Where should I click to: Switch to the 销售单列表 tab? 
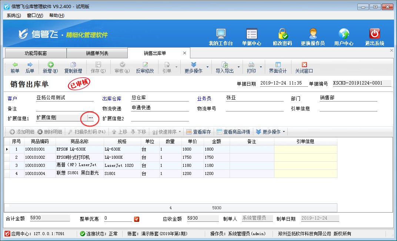tap(97, 53)
